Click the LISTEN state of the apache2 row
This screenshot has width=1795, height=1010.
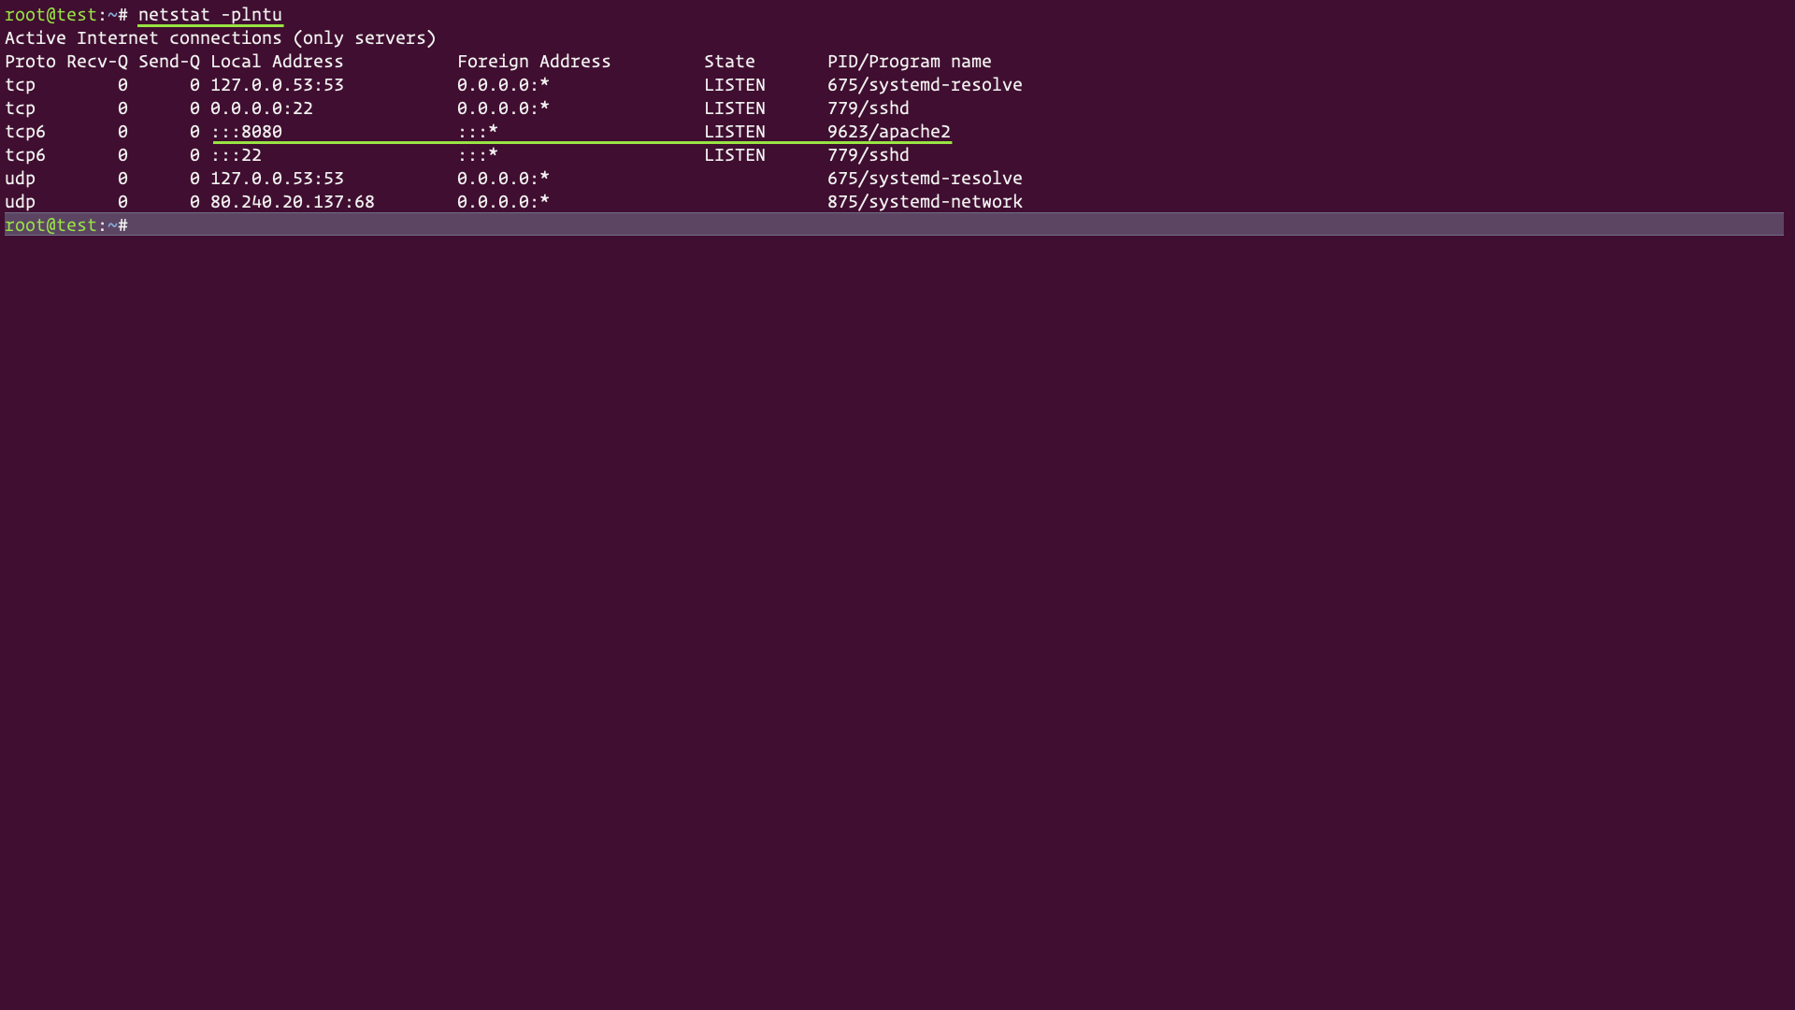735,132
